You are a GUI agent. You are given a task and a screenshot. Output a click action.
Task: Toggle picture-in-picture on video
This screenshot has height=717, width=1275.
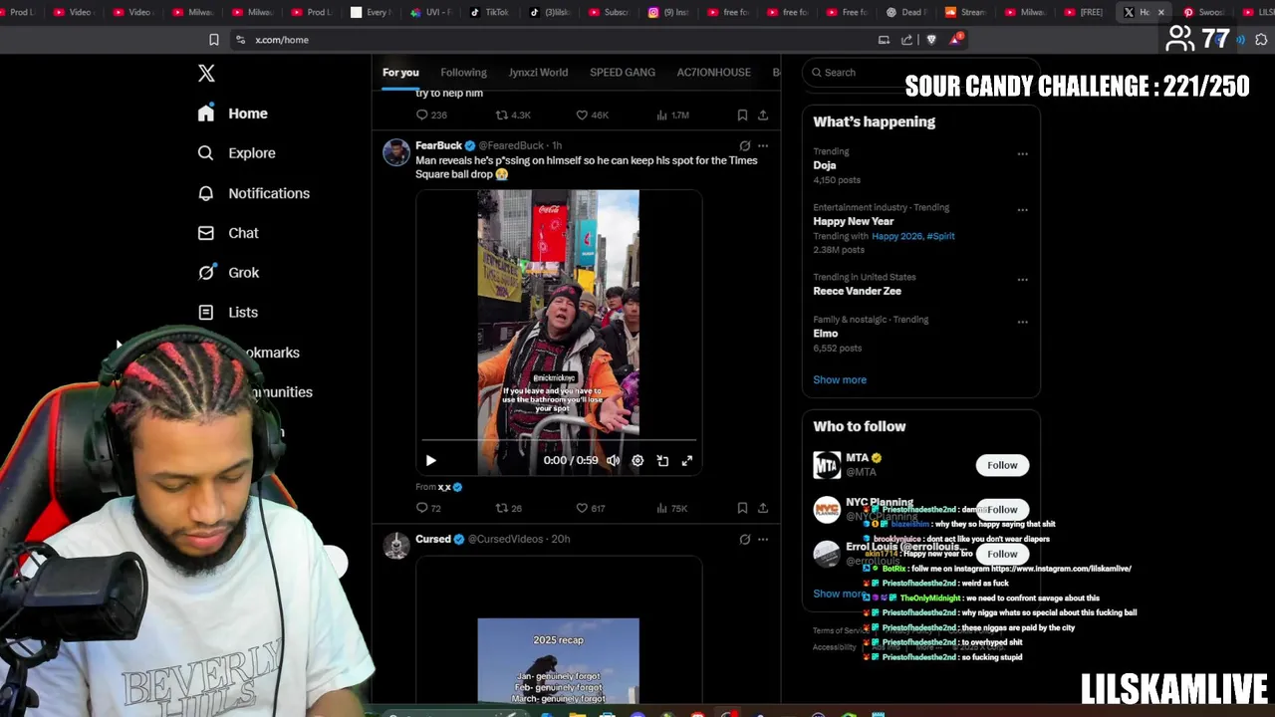click(x=662, y=461)
